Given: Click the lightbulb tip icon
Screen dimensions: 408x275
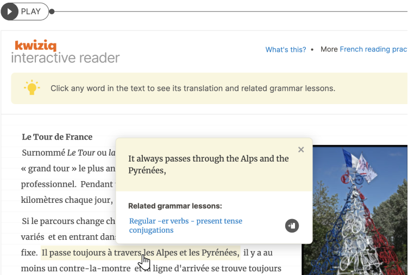Looking at the screenshot, I should click(x=32, y=88).
